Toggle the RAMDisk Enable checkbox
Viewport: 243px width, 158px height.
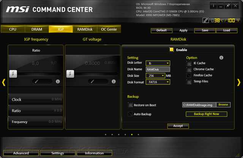(x=171, y=50)
